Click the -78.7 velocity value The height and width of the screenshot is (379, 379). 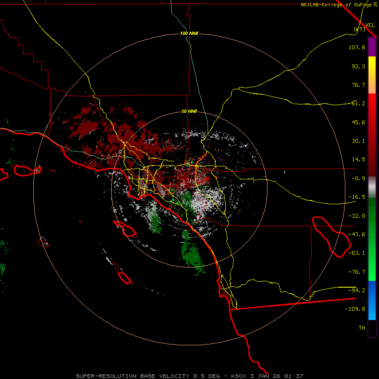pyautogui.click(x=357, y=272)
